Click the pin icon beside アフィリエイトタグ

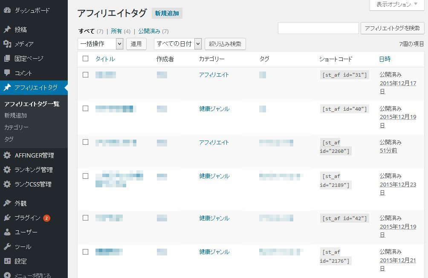click(x=7, y=88)
